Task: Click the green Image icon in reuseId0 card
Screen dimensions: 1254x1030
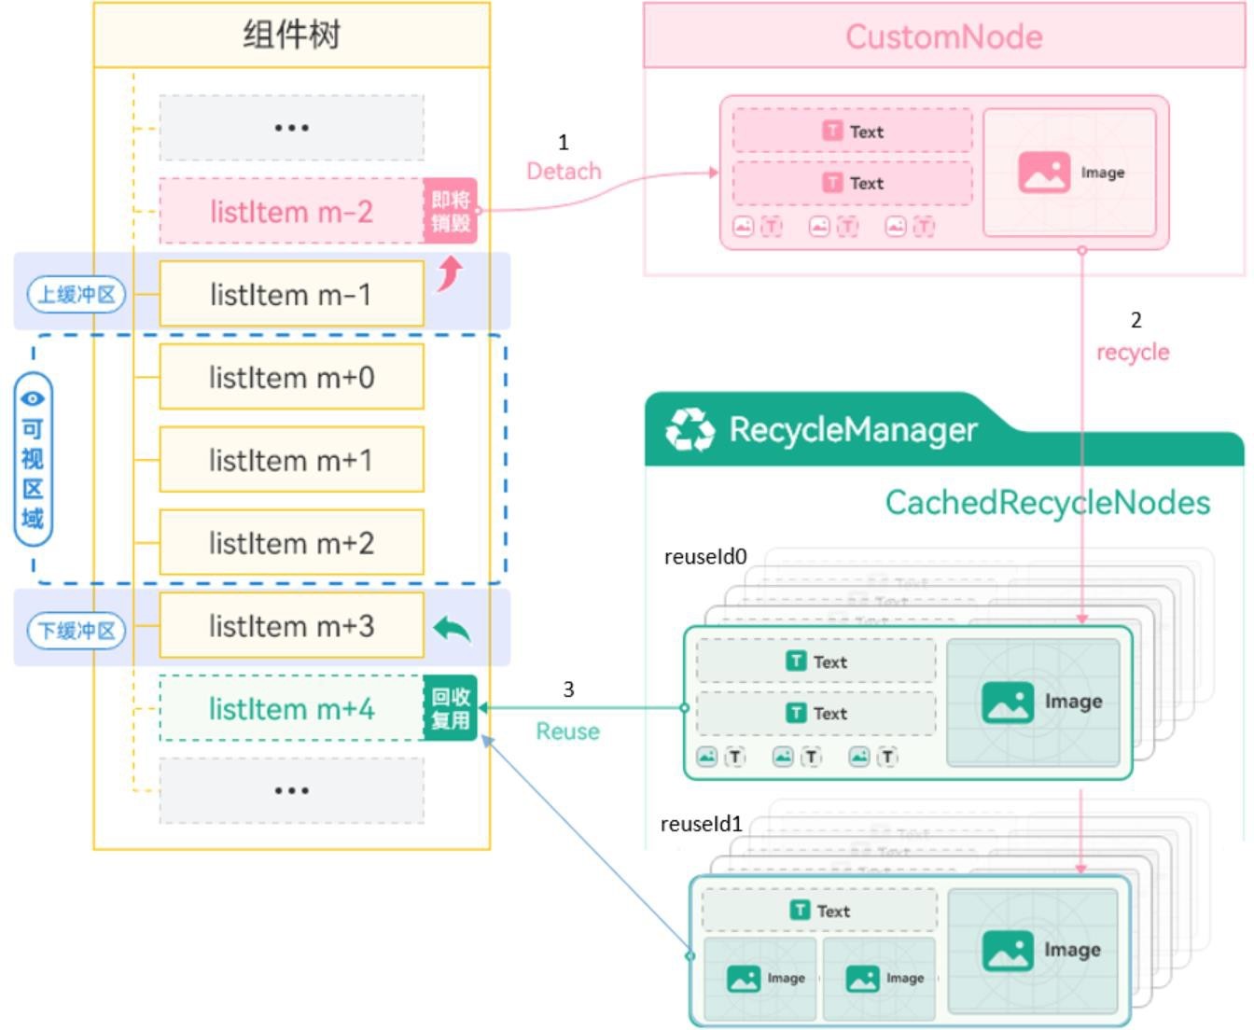Action: 1007,703
